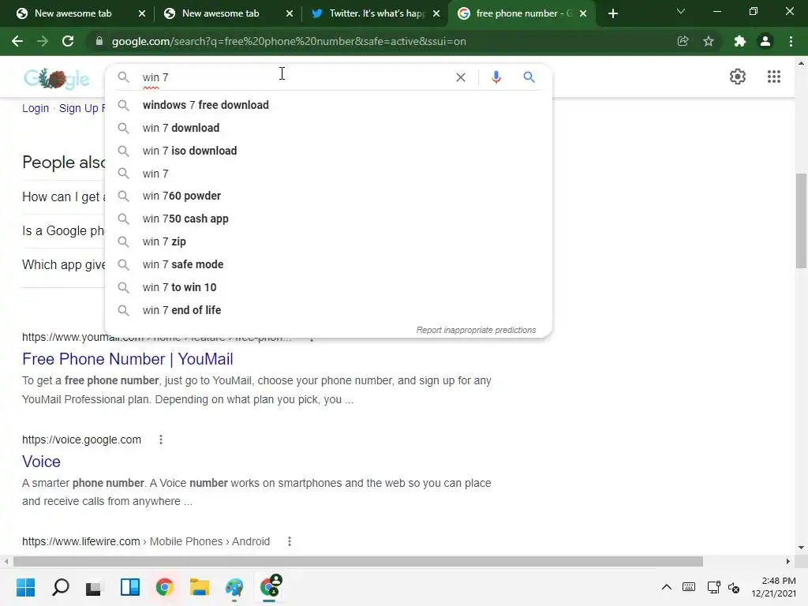Open taskbar Search icon
808x606 pixels.
(60, 587)
